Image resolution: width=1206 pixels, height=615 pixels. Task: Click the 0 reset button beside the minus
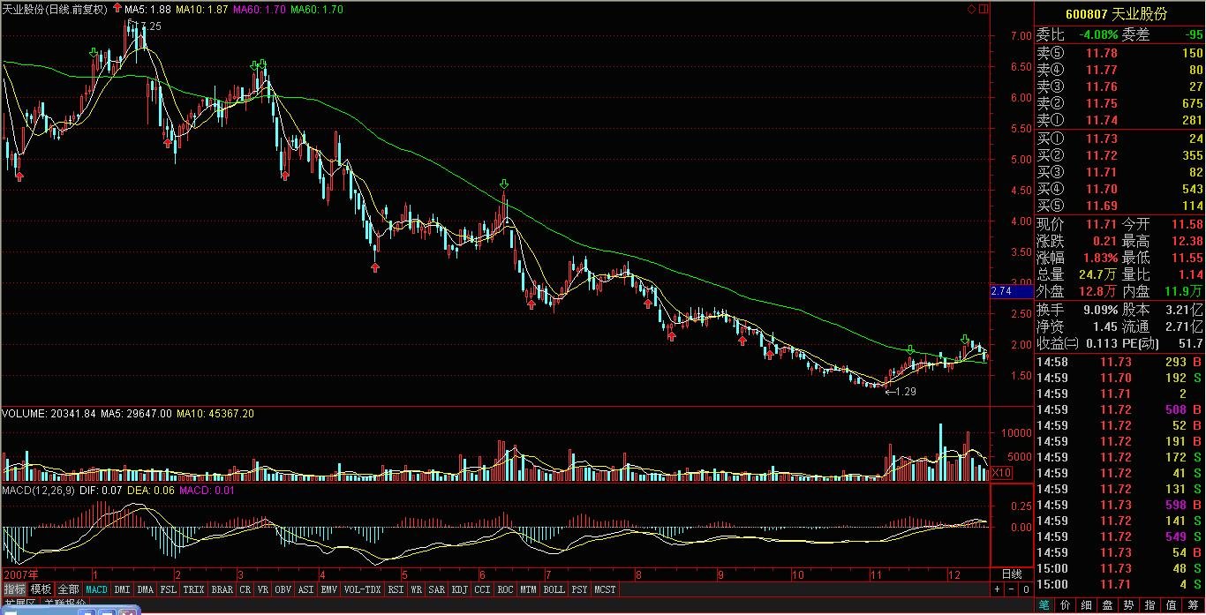tap(1025, 589)
